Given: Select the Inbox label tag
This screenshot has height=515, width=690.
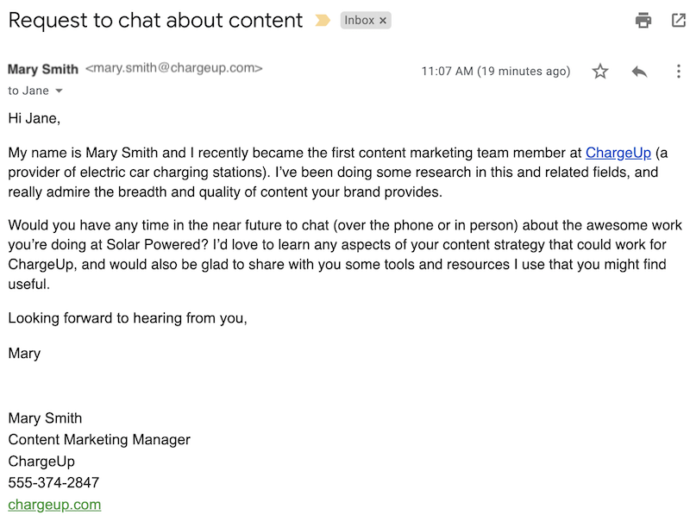Looking at the screenshot, I should pyautogui.click(x=361, y=19).
